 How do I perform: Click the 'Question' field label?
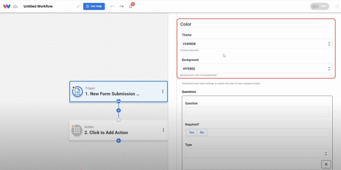[x=191, y=103]
